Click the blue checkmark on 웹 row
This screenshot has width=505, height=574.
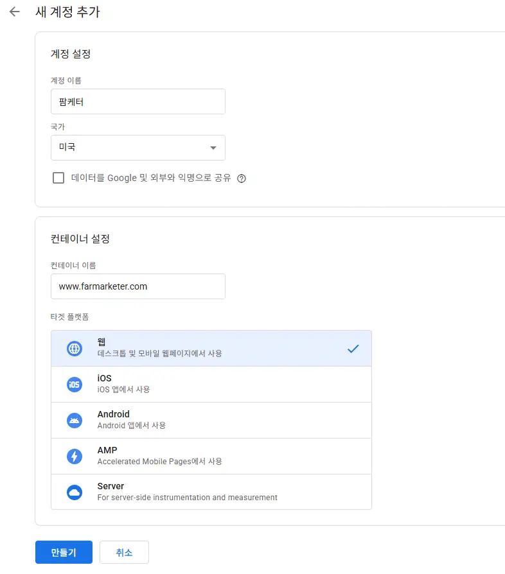353,349
